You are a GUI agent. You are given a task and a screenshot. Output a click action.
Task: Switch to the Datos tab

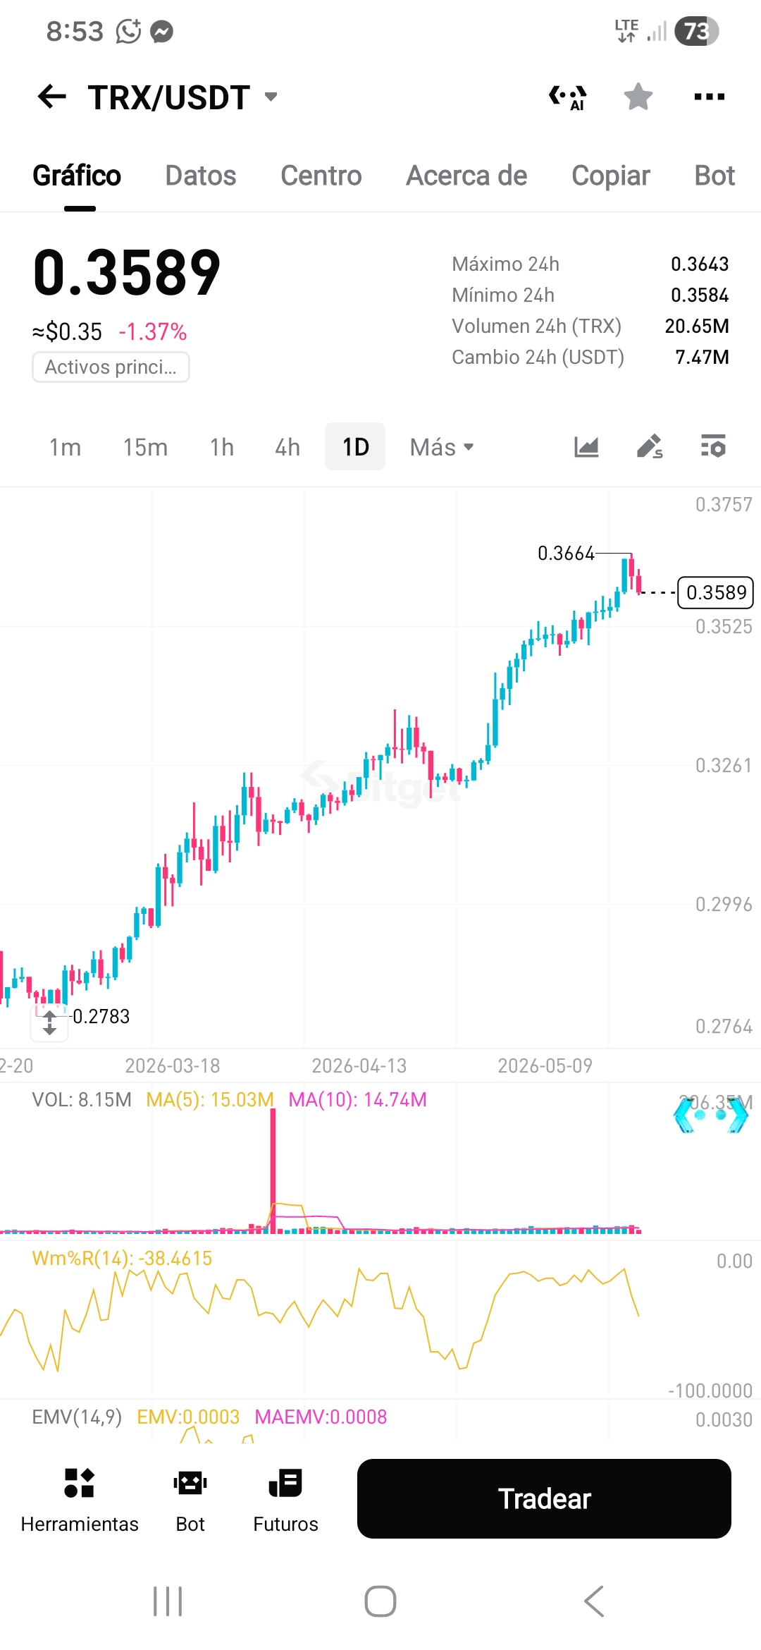point(201,176)
